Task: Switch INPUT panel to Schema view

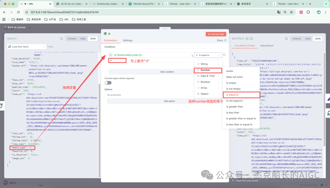Action: point(72,39)
